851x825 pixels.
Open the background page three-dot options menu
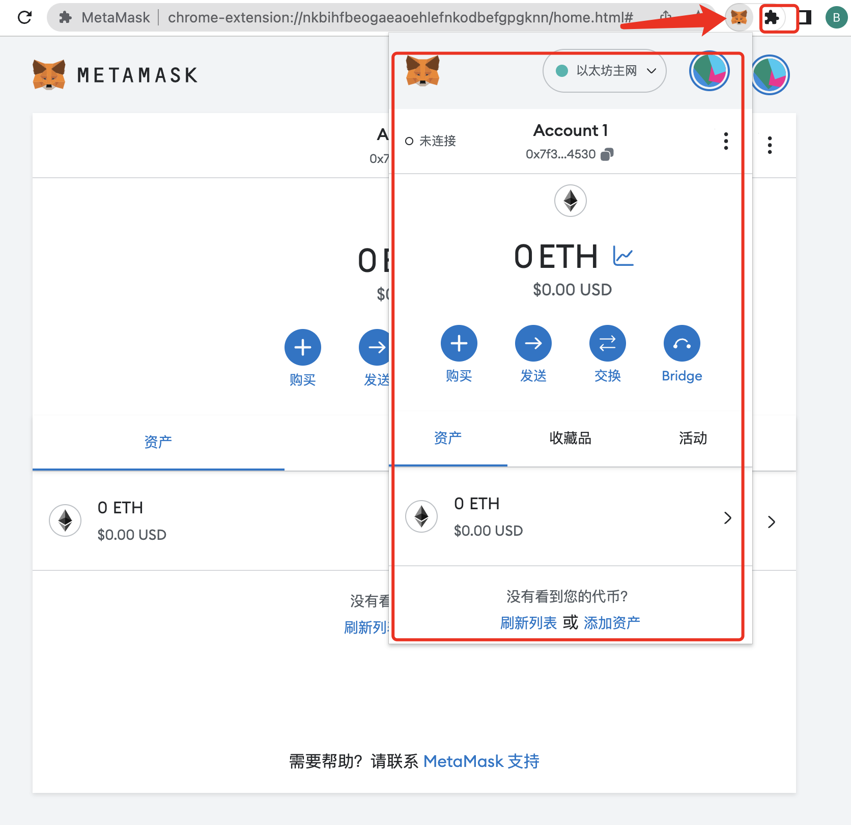click(x=770, y=145)
